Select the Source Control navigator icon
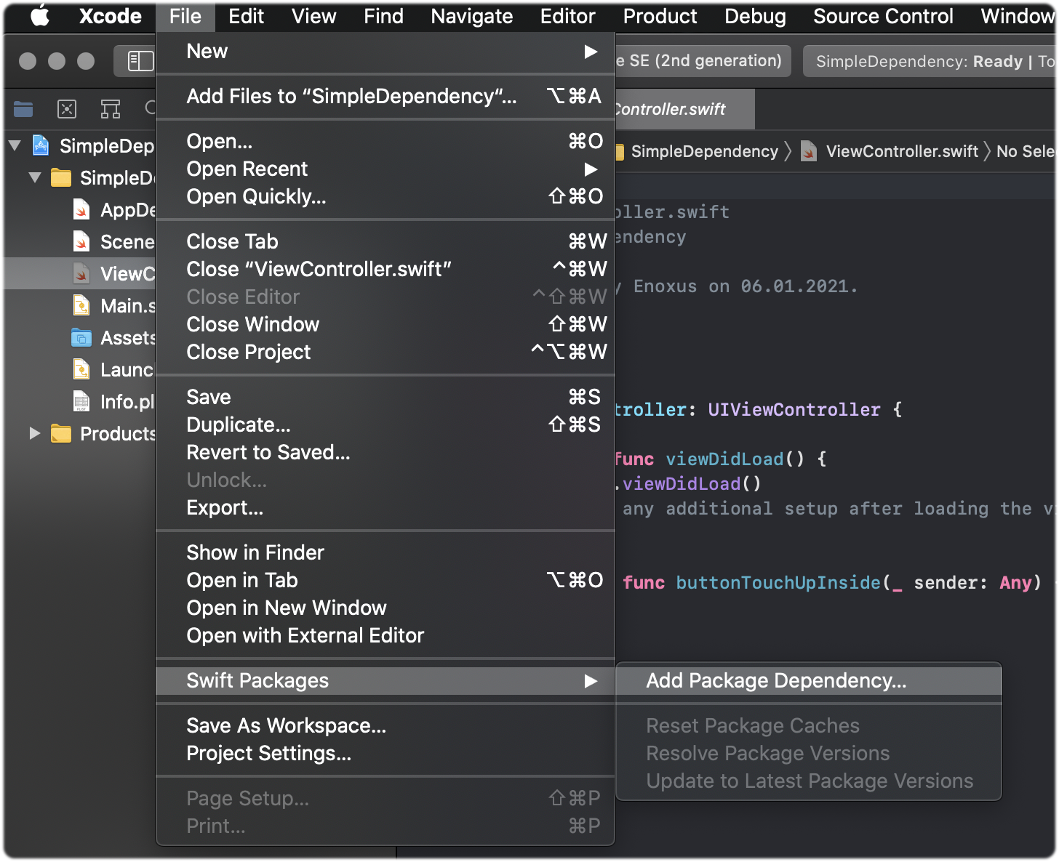Screen dimensions: 1059x862 (x=67, y=109)
